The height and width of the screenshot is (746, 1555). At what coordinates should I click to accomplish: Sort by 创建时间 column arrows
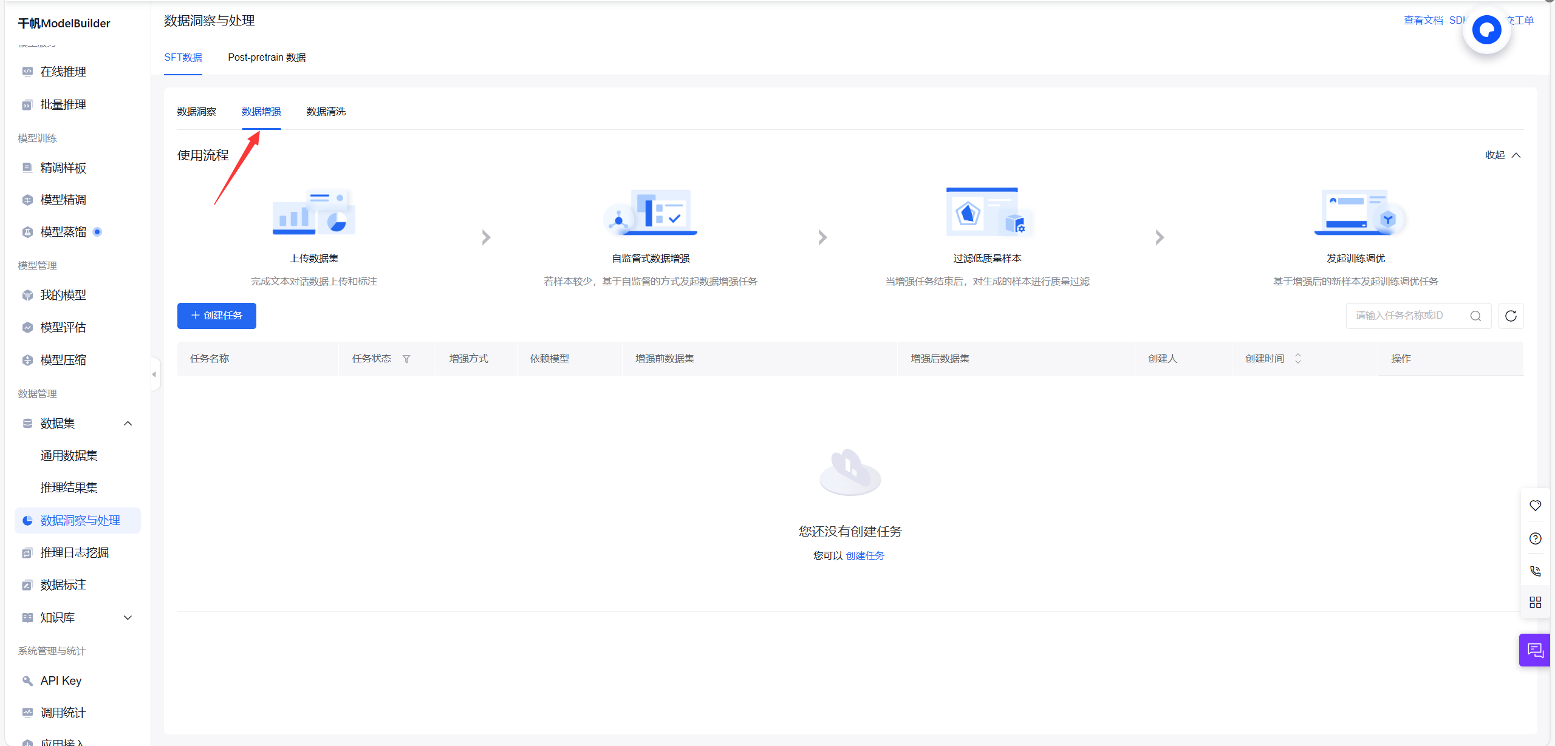[x=1298, y=359]
